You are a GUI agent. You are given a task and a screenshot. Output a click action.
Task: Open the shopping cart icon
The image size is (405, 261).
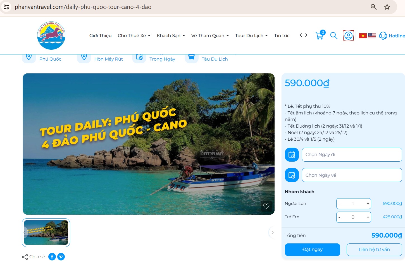click(320, 35)
